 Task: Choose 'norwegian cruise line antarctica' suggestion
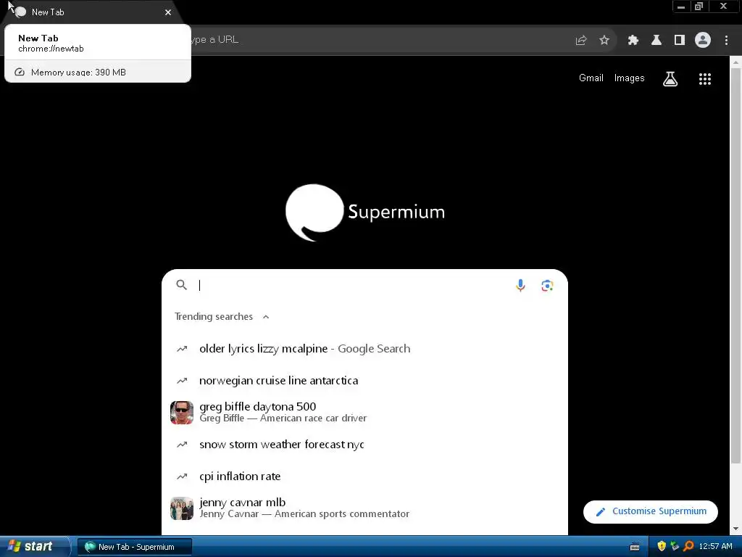(364, 381)
